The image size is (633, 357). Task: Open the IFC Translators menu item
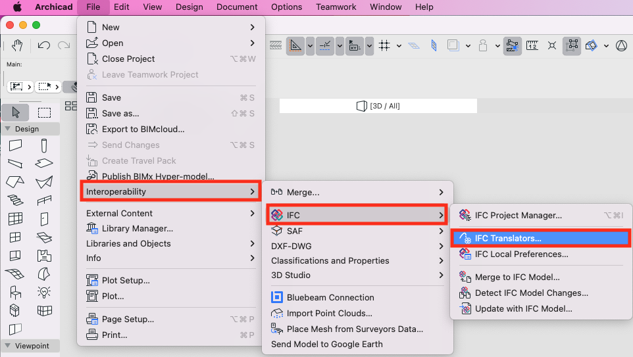pyautogui.click(x=508, y=238)
